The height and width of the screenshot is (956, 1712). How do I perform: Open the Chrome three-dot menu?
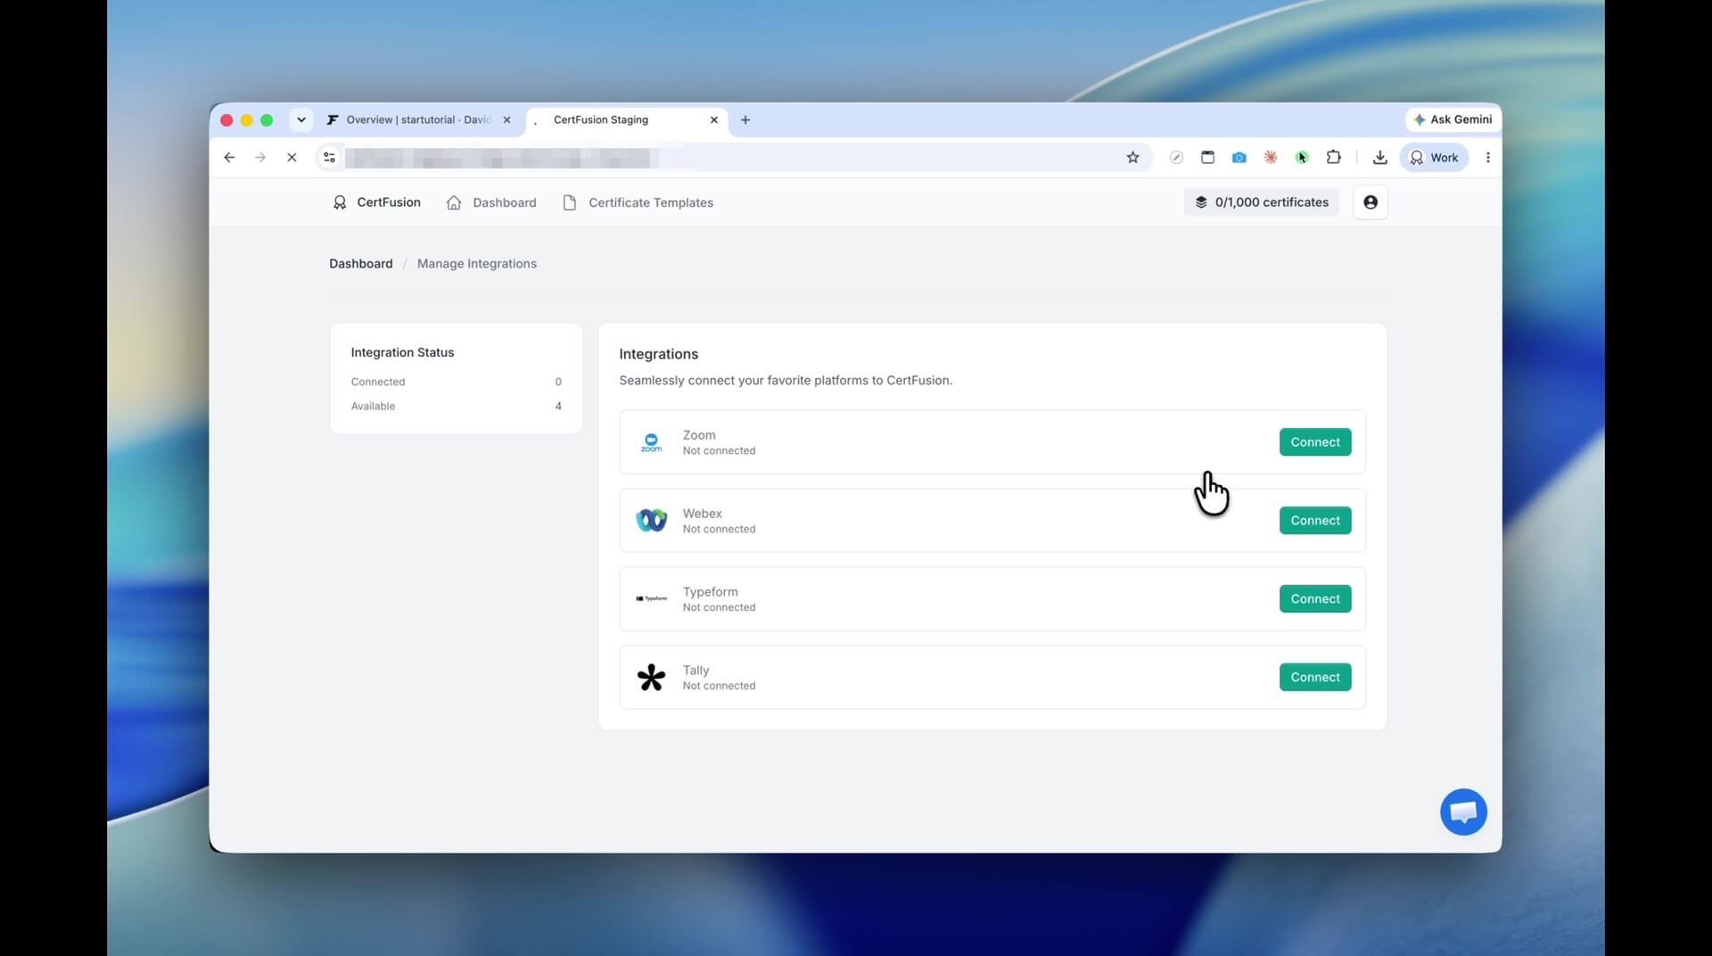[1487, 158]
